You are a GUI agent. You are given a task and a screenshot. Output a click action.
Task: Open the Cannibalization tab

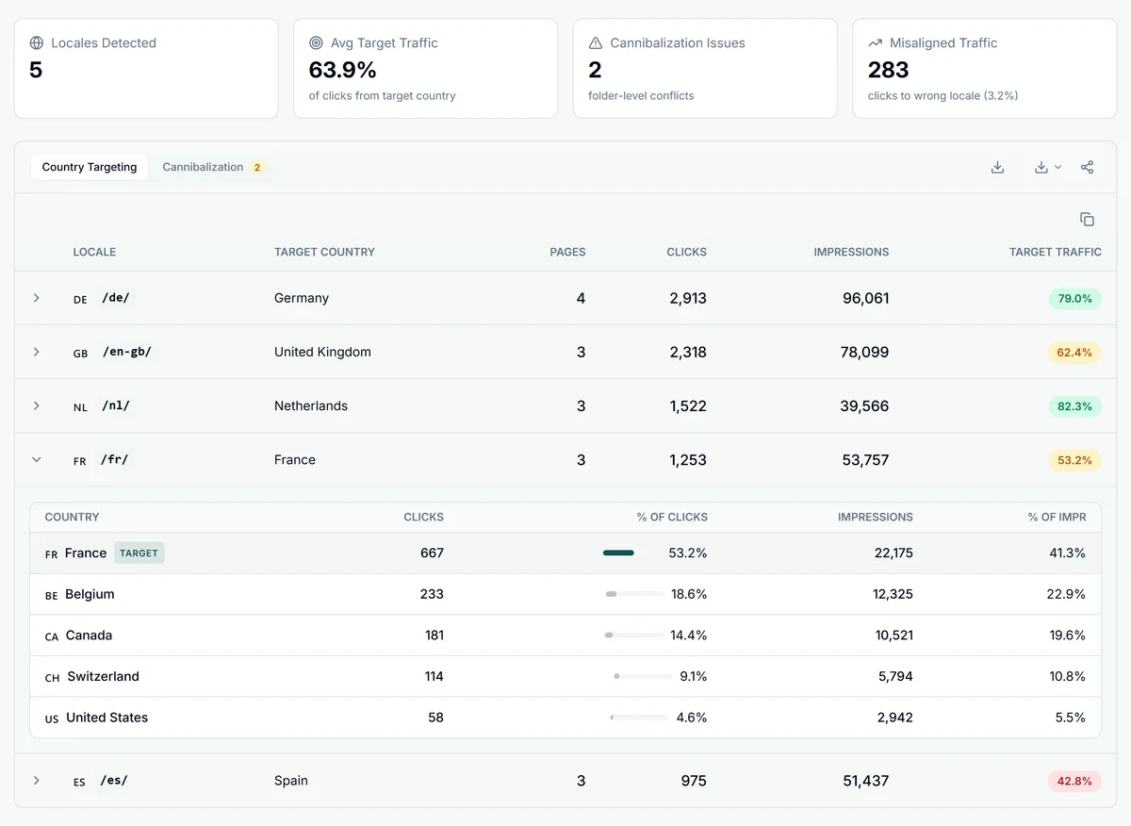click(213, 167)
